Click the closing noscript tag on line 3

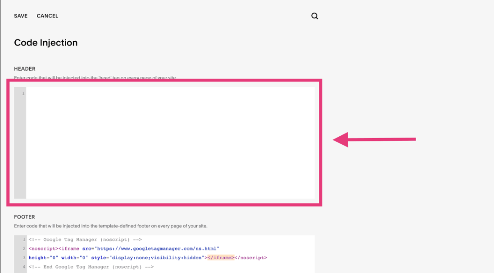(x=251, y=258)
